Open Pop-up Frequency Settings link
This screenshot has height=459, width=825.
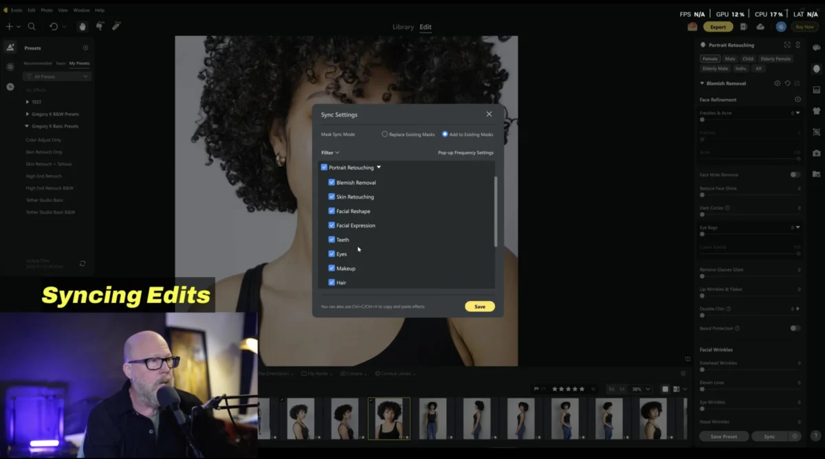[x=465, y=153]
